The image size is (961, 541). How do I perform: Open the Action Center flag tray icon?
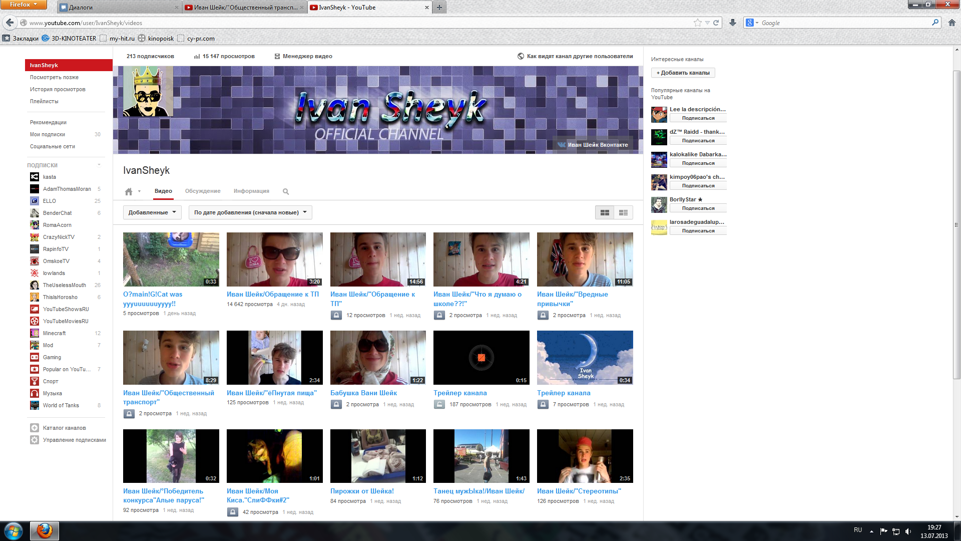pyautogui.click(x=883, y=531)
